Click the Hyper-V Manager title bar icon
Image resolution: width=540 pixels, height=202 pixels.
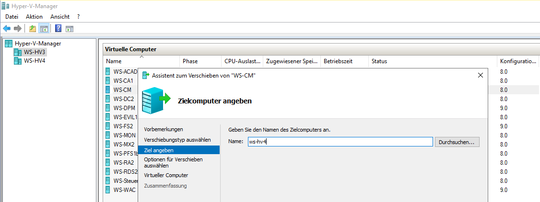[x=5, y=6]
